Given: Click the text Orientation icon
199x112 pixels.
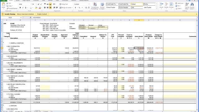Looking at the screenshot, I should (54, 4).
